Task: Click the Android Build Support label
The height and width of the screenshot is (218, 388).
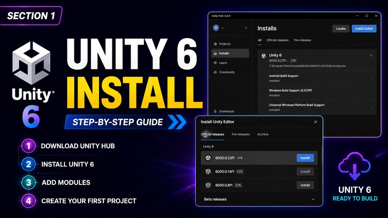Action: pos(284,76)
